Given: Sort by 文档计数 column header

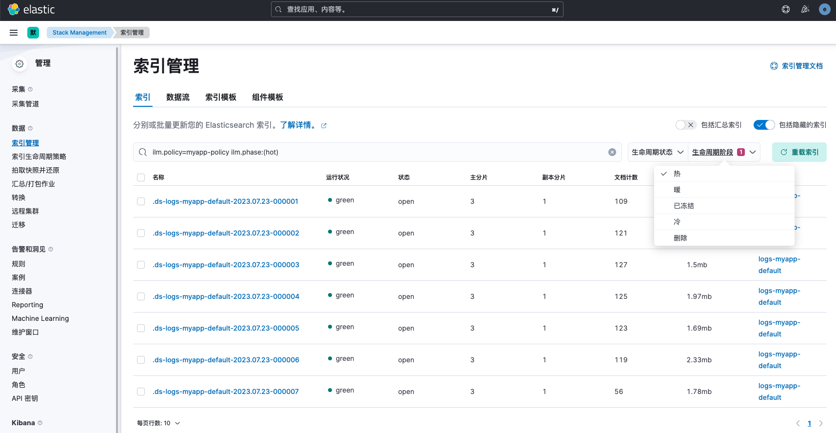Looking at the screenshot, I should pos(626,177).
